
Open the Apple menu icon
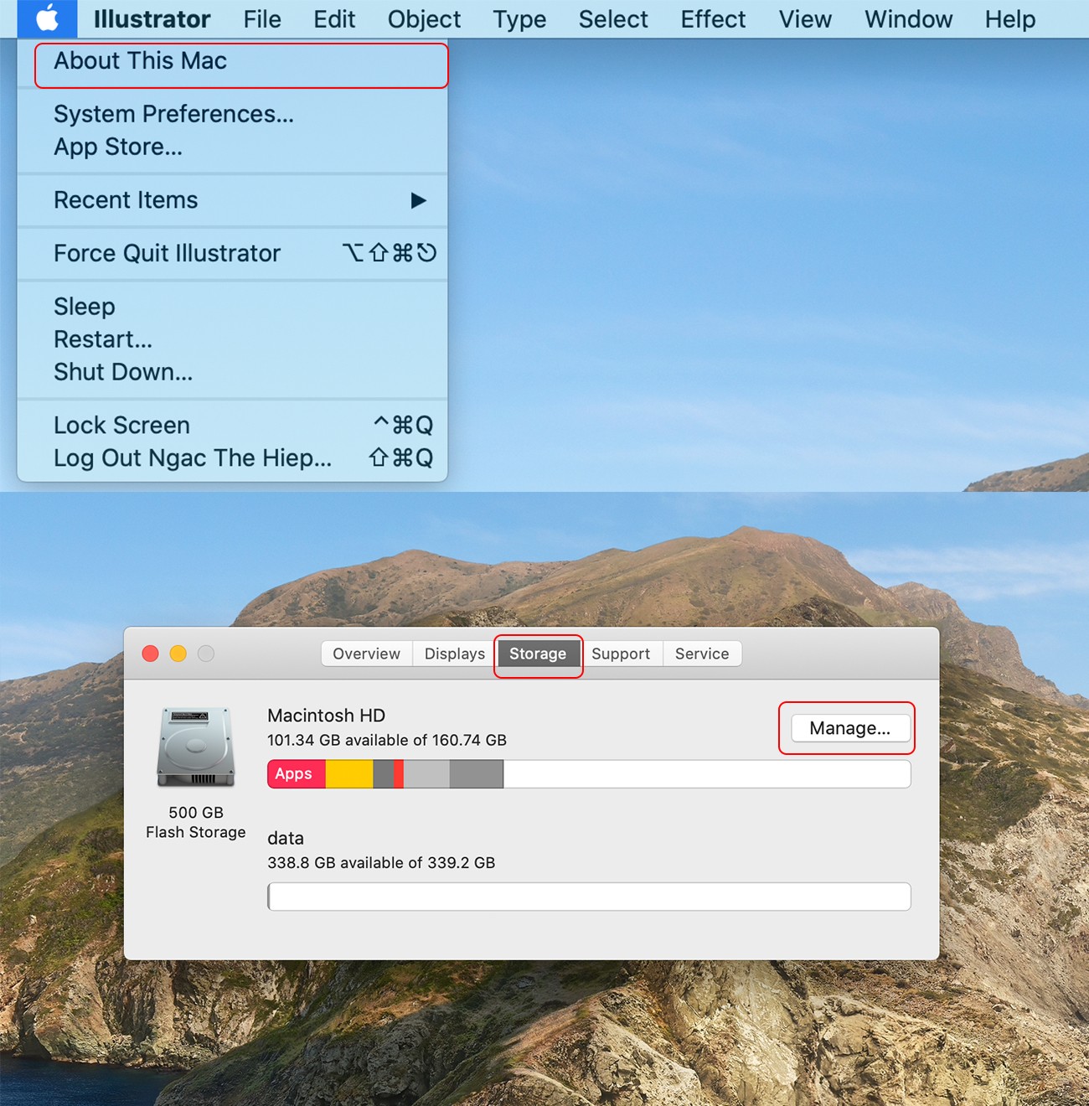click(47, 18)
